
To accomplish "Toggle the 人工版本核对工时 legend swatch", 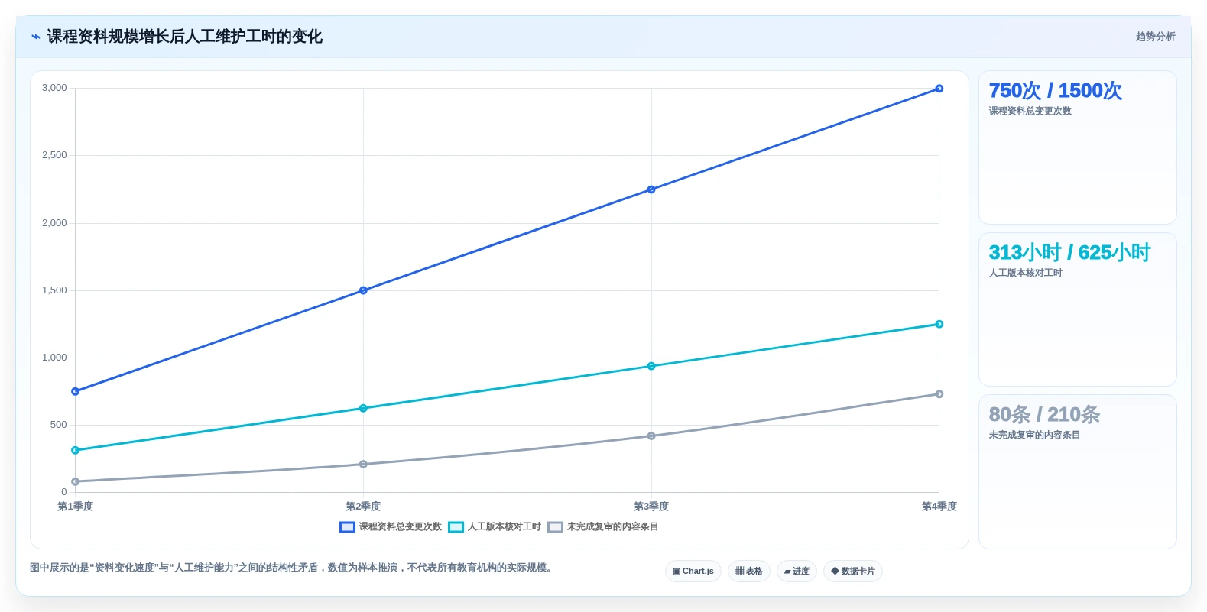I will tap(456, 527).
